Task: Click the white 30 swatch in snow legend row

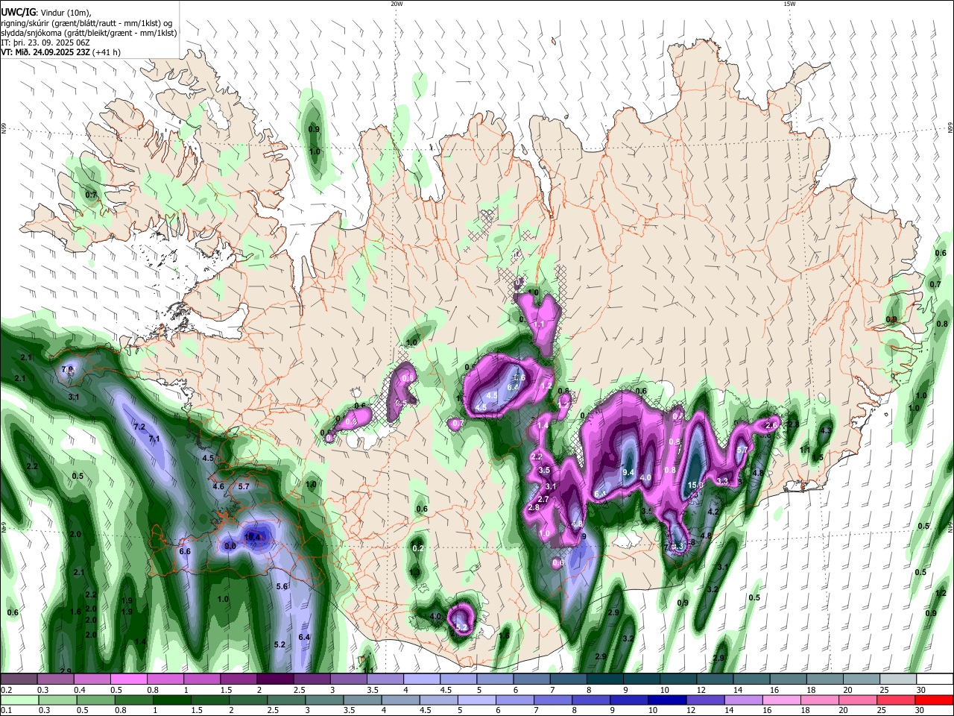Action: (934, 679)
